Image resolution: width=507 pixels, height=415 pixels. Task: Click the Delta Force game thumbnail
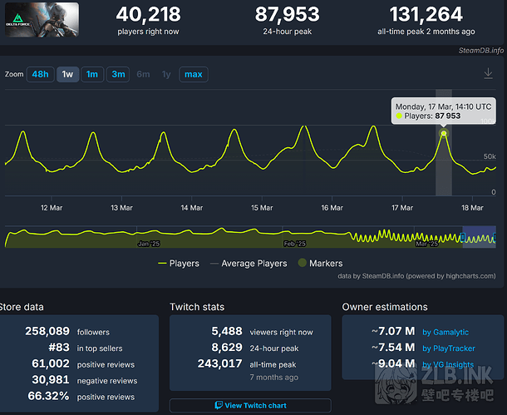42,20
